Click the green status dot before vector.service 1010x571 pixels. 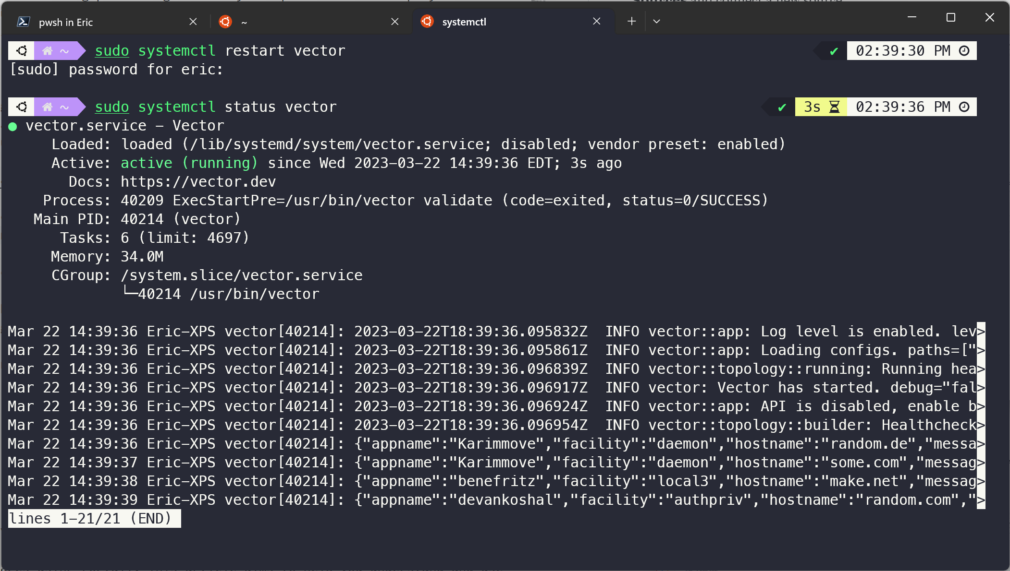(13, 127)
